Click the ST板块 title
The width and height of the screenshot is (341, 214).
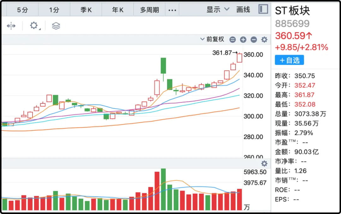point(292,11)
